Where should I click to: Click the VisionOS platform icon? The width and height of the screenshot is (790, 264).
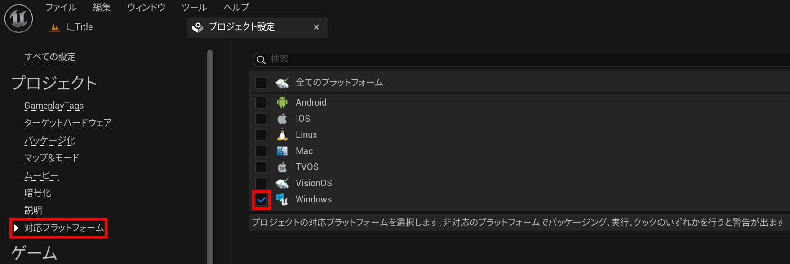[x=282, y=183]
